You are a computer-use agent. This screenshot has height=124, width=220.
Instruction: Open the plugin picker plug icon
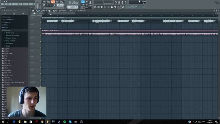115,7
